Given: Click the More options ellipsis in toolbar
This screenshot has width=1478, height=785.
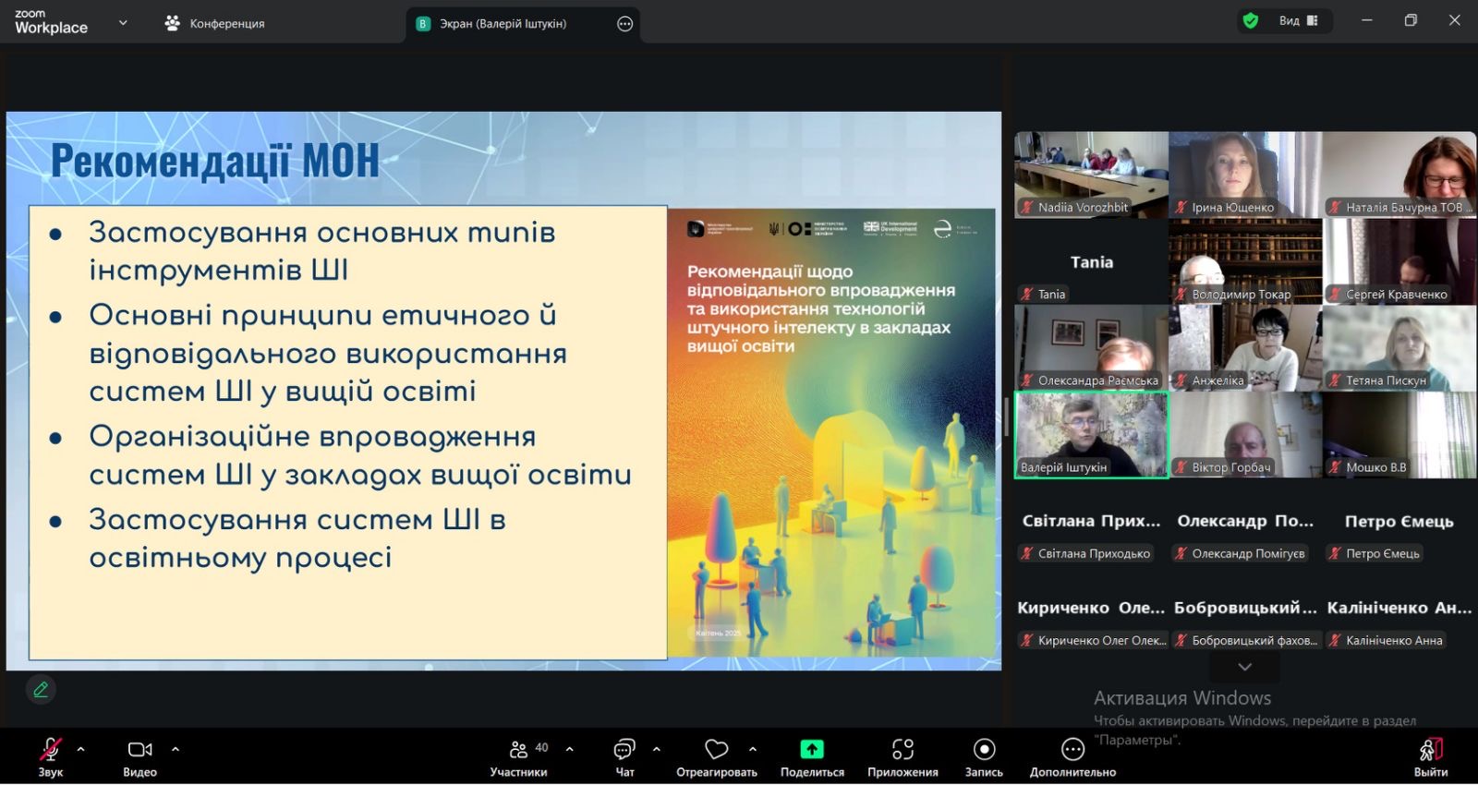Looking at the screenshot, I should tap(1072, 749).
